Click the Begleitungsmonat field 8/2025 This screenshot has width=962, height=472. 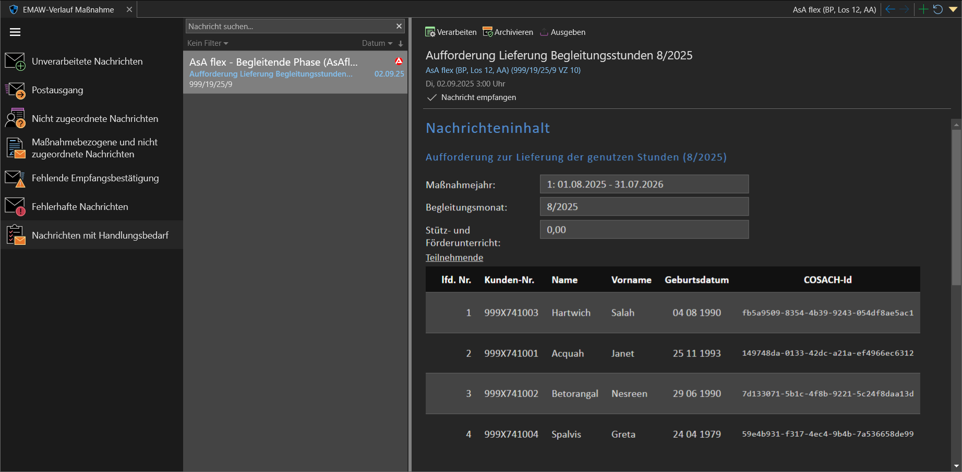click(644, 207)
